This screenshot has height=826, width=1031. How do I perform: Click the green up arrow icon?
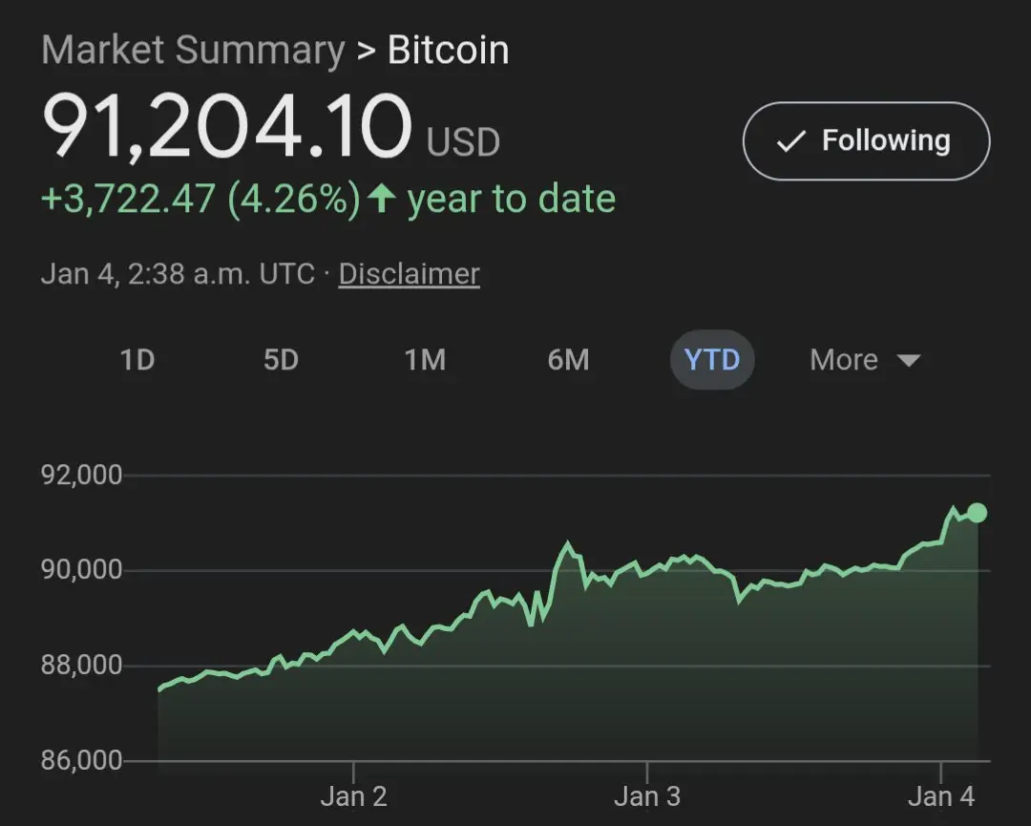click(382, 199)
